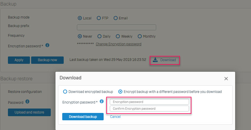
Task: Choose Download encrypted backup option
Action: click(65, 91)
